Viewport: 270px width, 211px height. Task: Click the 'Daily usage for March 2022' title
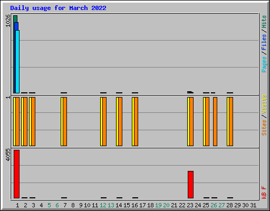[x=58, y=8]
